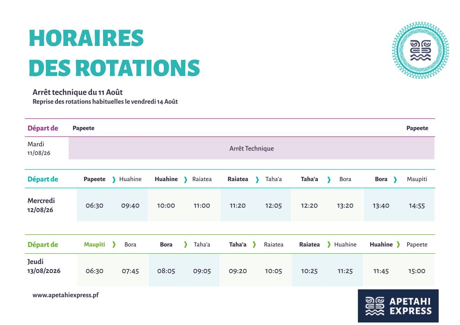Open the www.apetahiexpress.pf link
460x325 pixels.
(x=66, y=295)
